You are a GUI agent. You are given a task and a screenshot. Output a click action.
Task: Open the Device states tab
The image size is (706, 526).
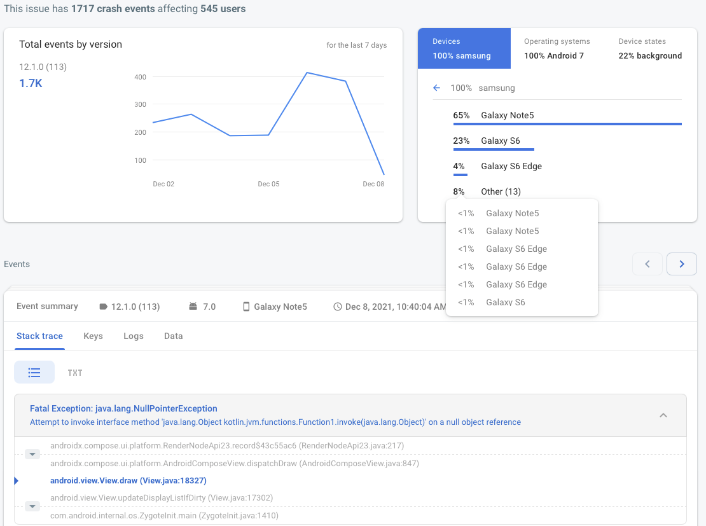coord(649,48)
